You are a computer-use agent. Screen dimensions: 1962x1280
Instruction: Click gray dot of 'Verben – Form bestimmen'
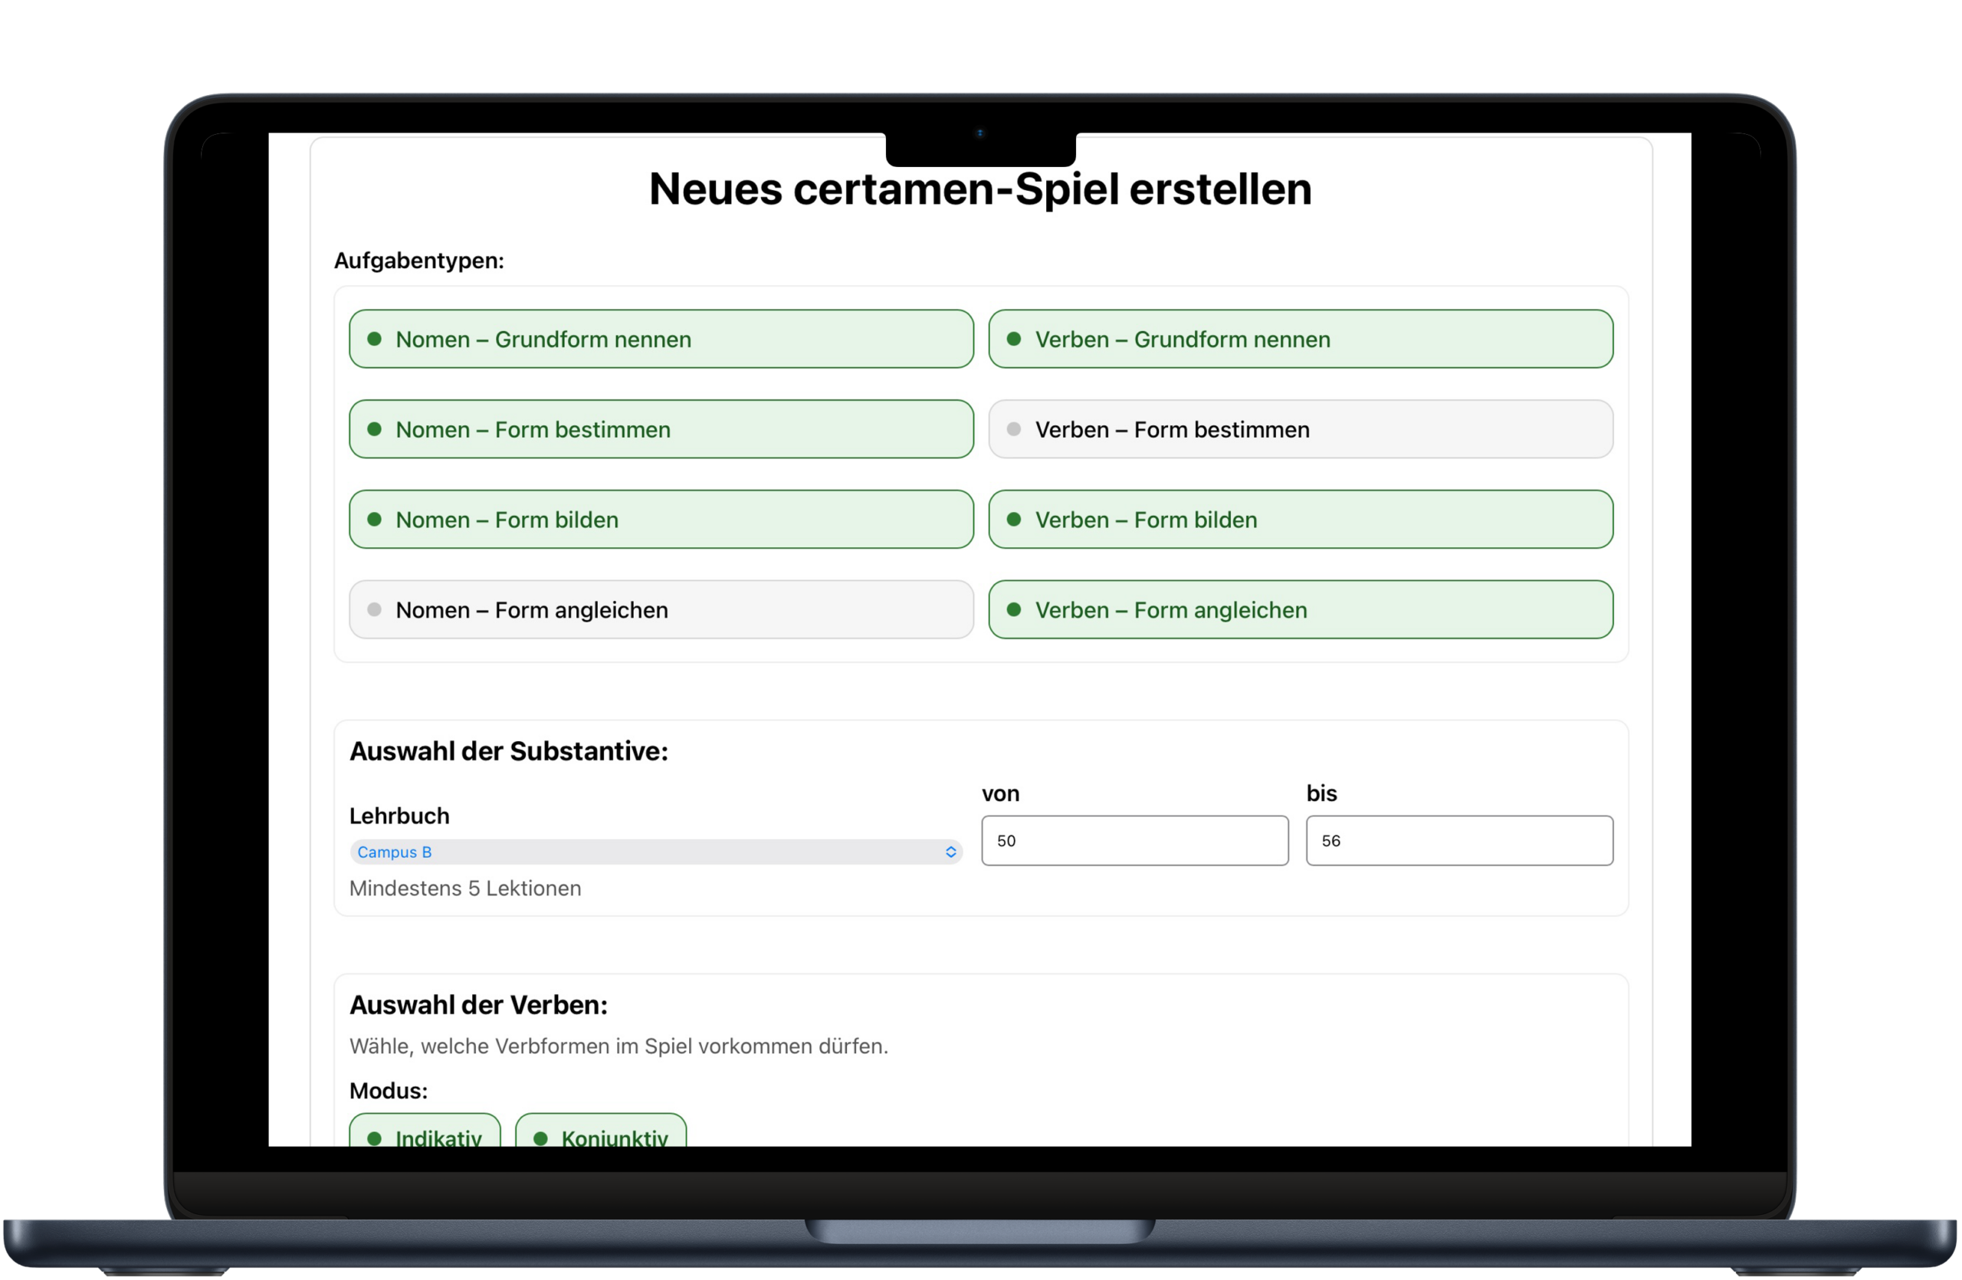(1014, 428)
